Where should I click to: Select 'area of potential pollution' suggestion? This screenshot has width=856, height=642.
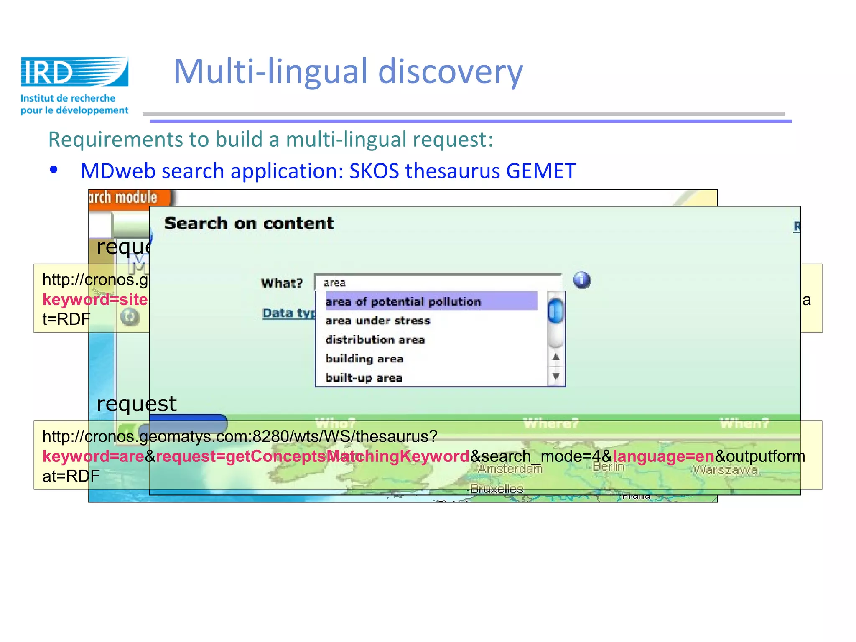point(431,301)
